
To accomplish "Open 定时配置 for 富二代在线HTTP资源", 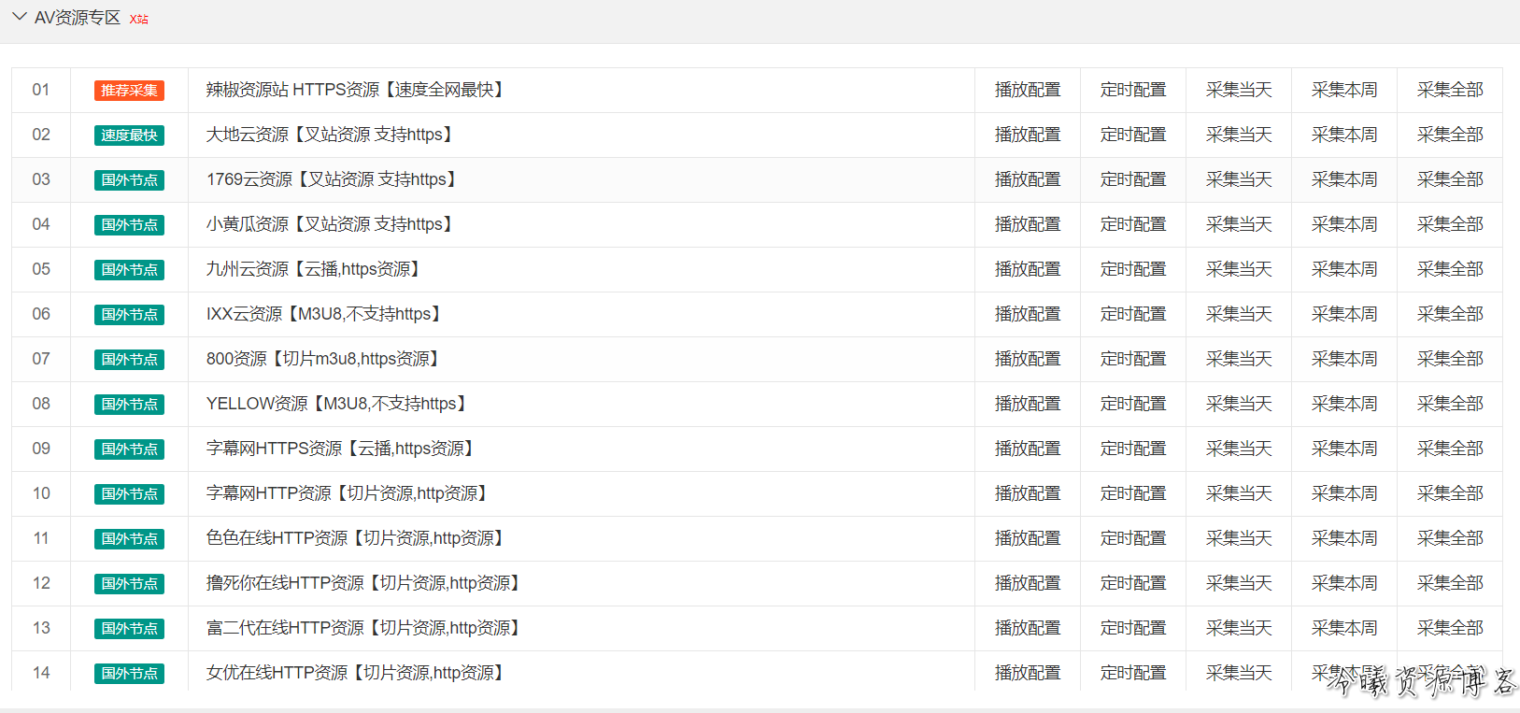I will click(1133, 628).
